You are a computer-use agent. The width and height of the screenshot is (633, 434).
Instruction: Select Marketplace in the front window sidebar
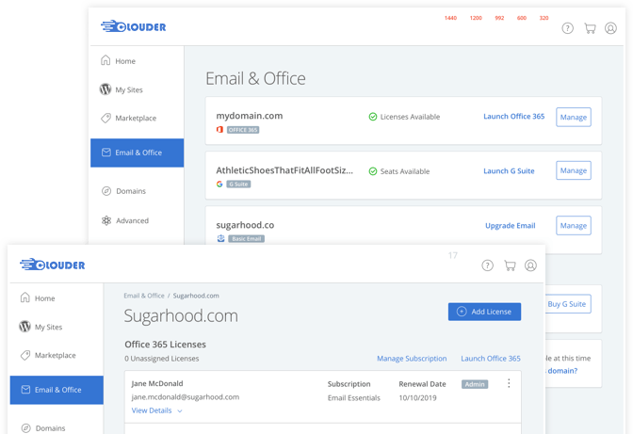[x=55, y=355]
